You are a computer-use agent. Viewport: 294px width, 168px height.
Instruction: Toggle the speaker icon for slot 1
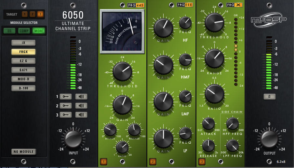(x=81, y=97)
